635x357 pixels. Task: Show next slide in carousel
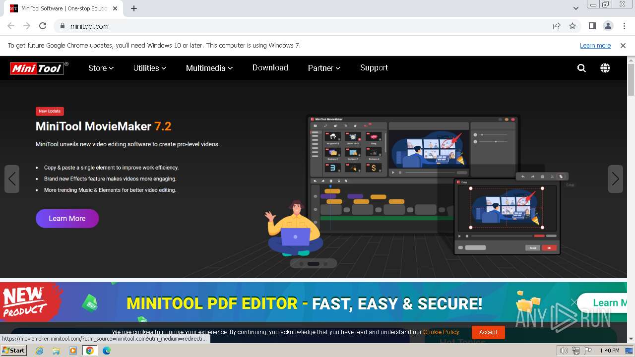[616, 179]
